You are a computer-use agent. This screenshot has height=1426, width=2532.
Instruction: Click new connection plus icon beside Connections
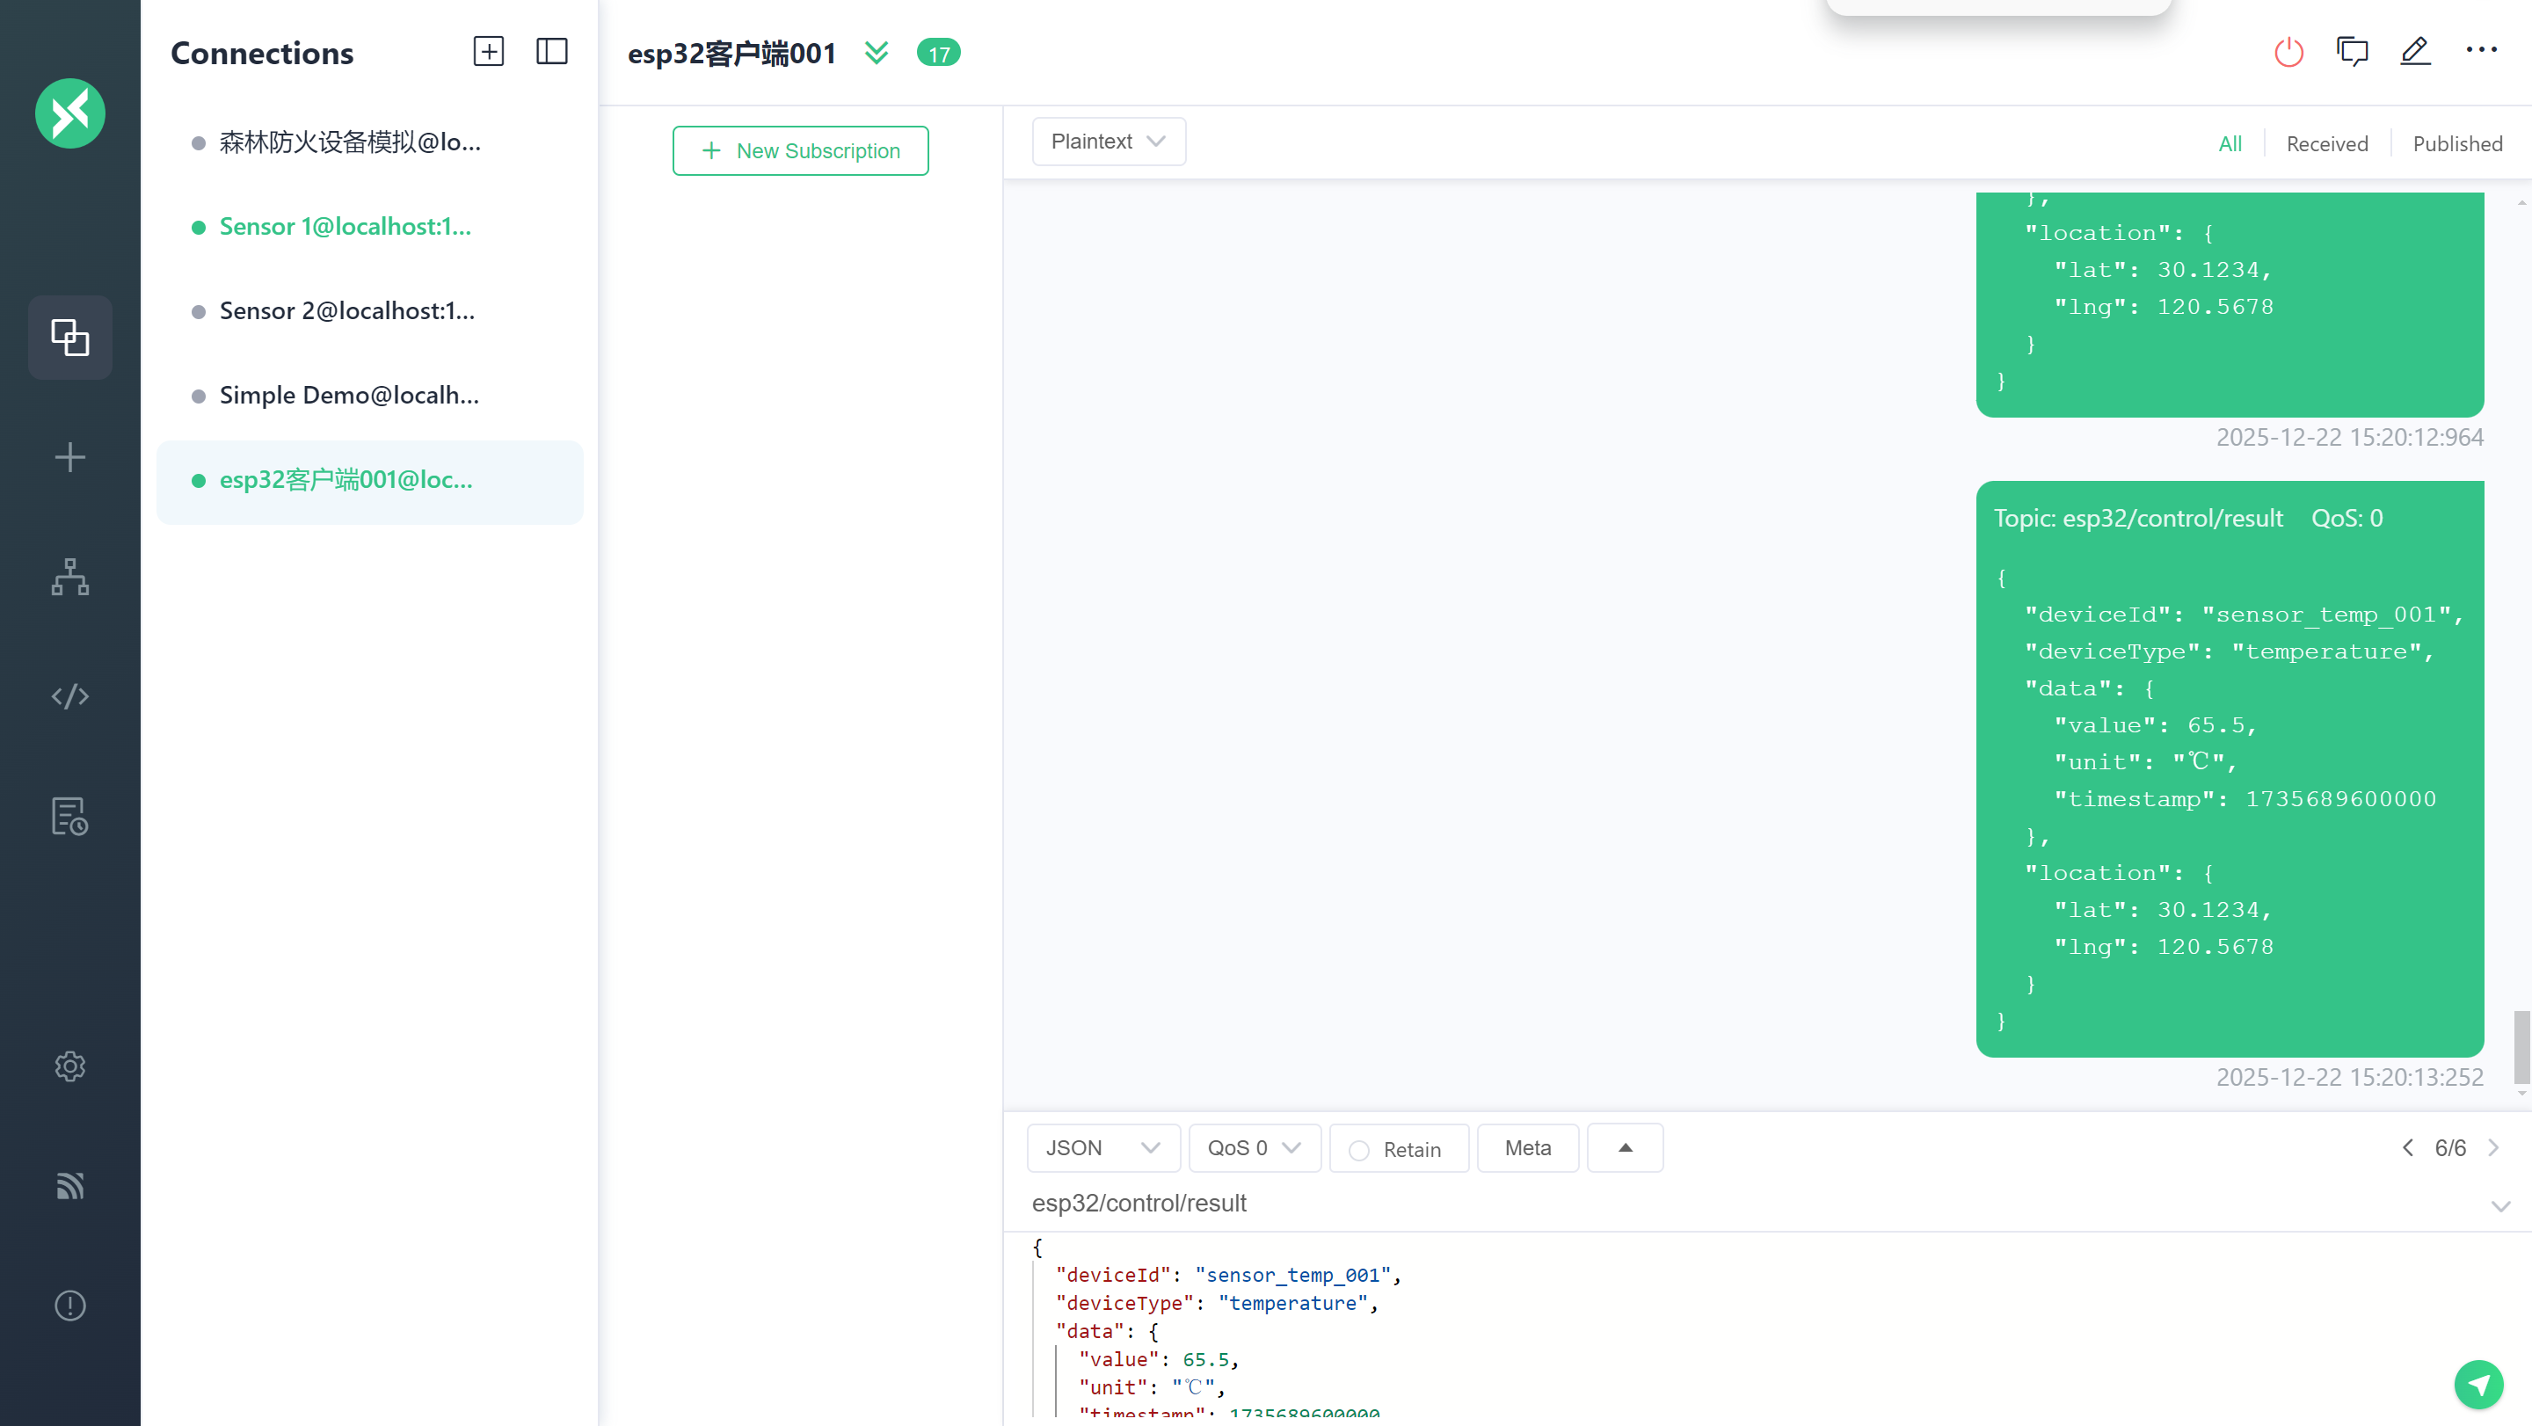click(x=489, y=52)
